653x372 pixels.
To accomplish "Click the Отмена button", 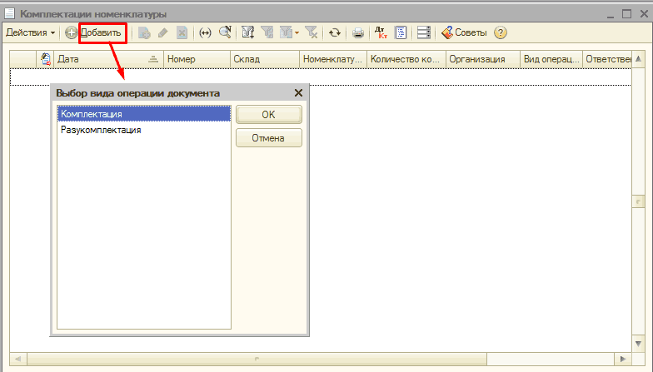I will (268, 138).
